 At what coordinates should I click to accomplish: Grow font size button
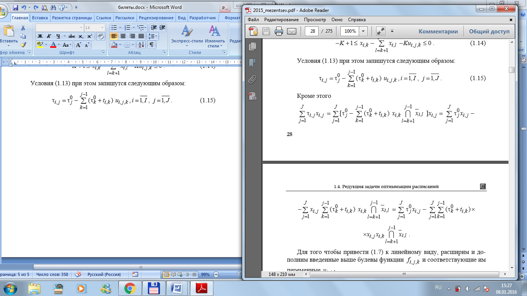pyautogui.click(x=79, y=45)
